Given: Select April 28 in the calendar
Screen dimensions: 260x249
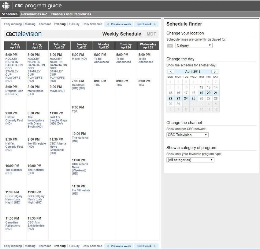Looking at the screenshot, I should (x=216, y=98).
